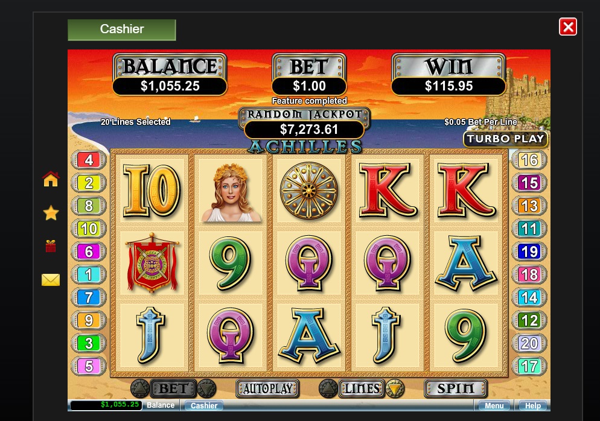Viewport: 600px width, 421px height.
Task: Click the green Cashier button at top
Action: pos(122,30)
